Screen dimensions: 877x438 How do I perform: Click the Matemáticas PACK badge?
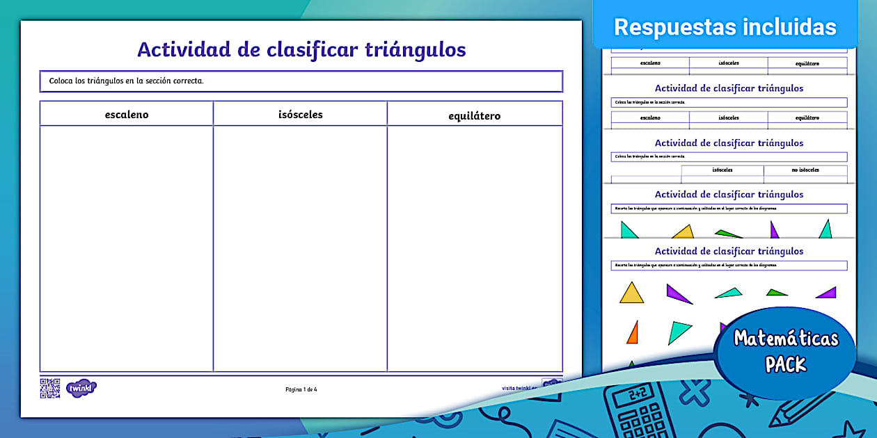point(786,351)
